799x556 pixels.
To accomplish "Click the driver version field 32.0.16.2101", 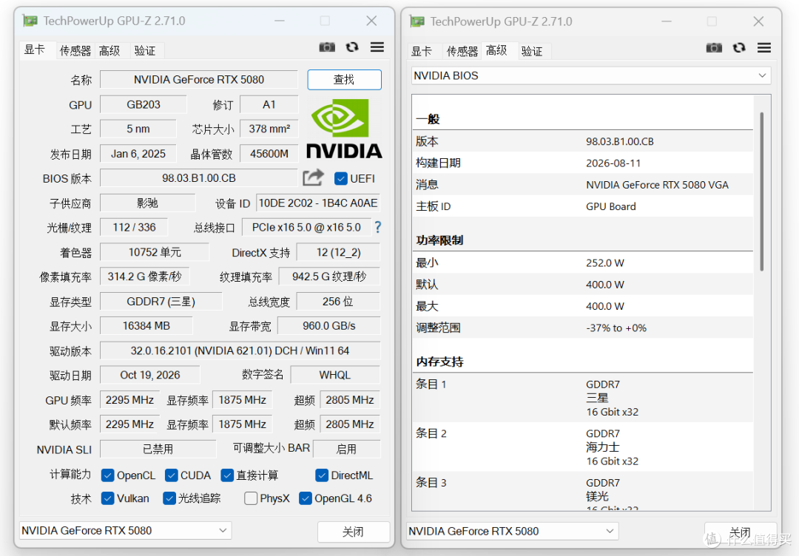I will 240,350.
